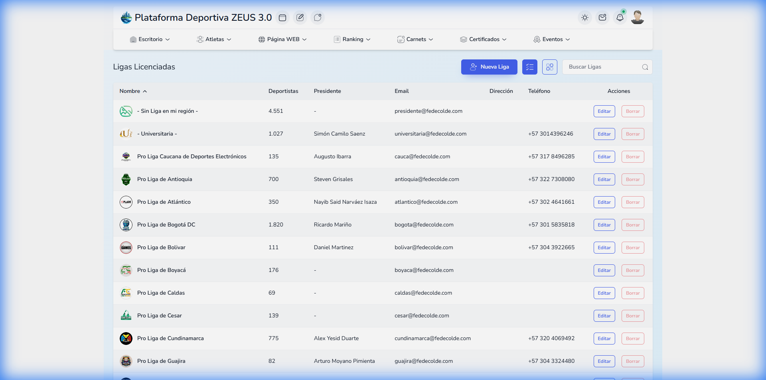Toggle the light/dark theme sun icon
Screen dimensions: 766x380
tap(585, 18)
